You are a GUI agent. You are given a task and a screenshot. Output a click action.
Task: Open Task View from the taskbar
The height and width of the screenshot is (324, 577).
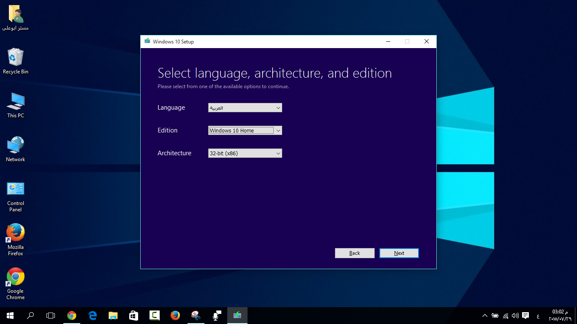[51, 316]
